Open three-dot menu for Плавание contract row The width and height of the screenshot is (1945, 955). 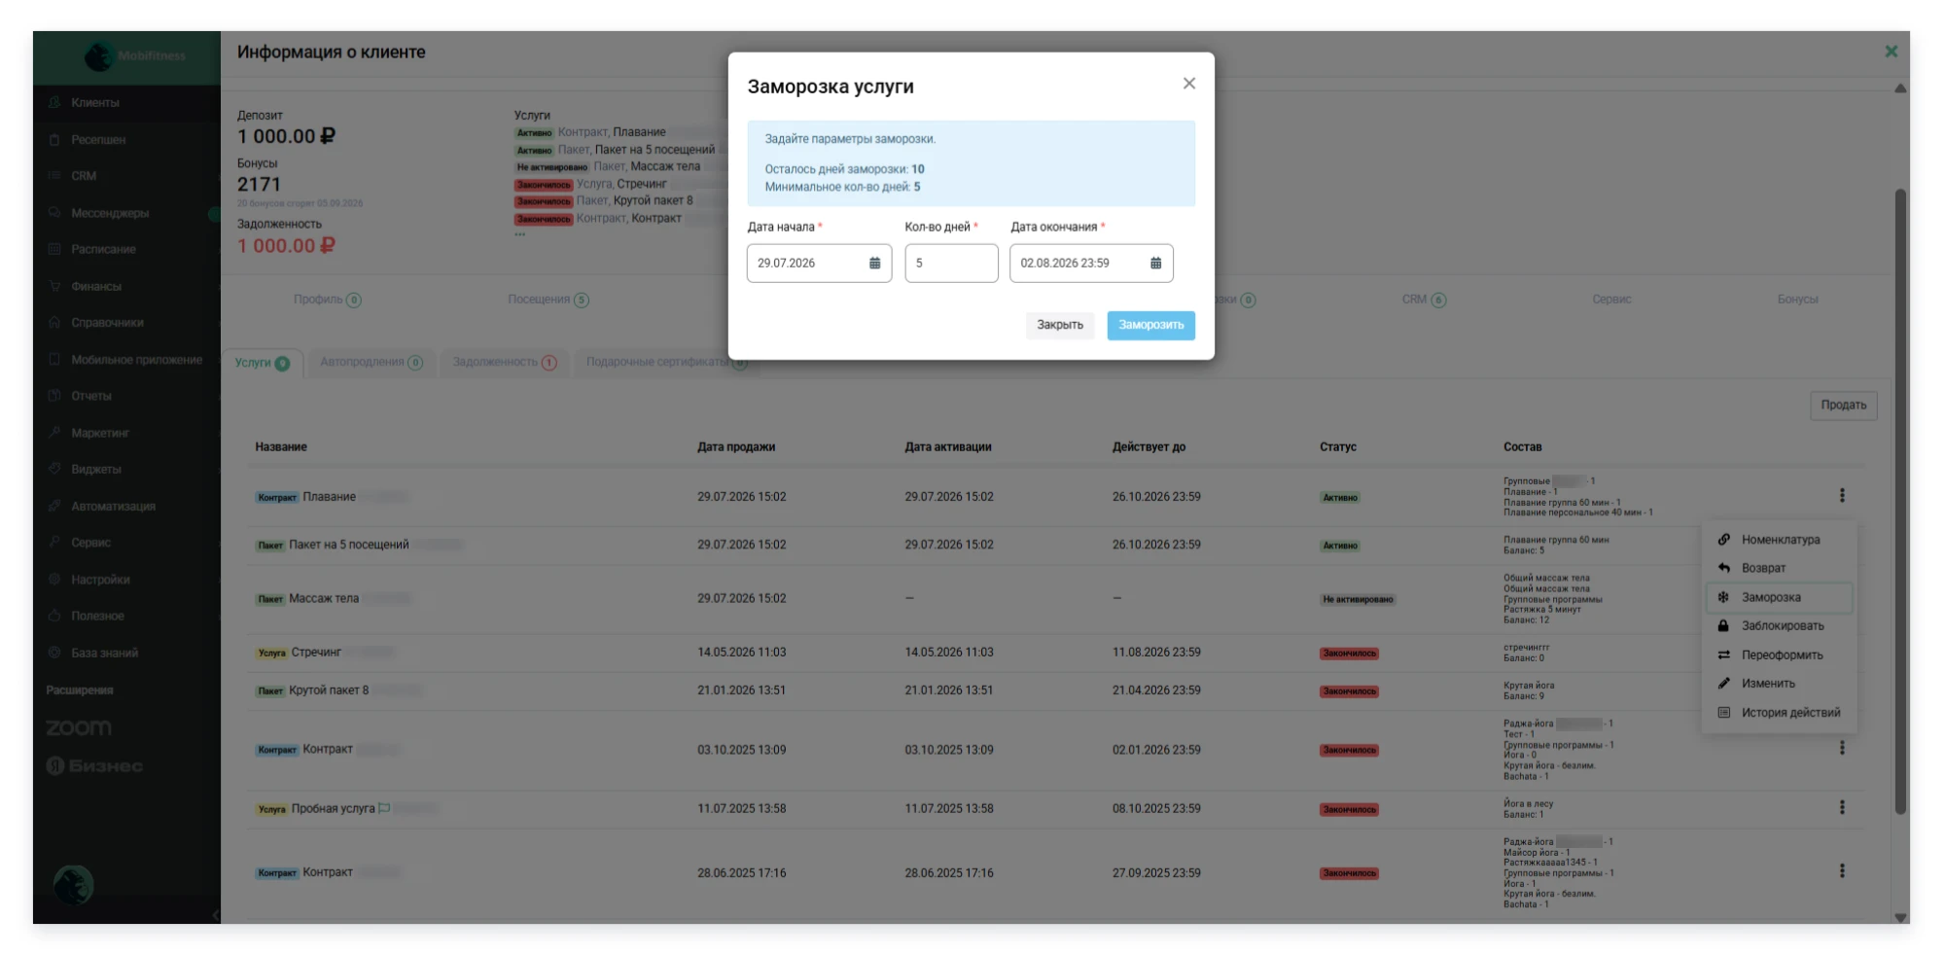click(x=1841, y=496)
